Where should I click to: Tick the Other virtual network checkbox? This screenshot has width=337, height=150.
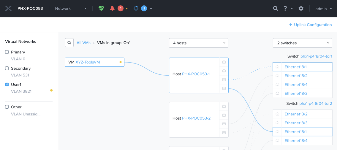coord(7,107)
